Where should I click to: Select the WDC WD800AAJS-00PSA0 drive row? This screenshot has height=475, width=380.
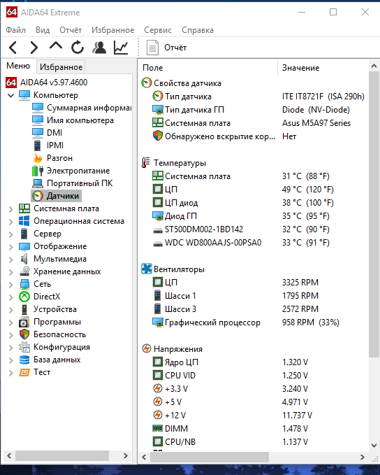(x=255, y=243)
